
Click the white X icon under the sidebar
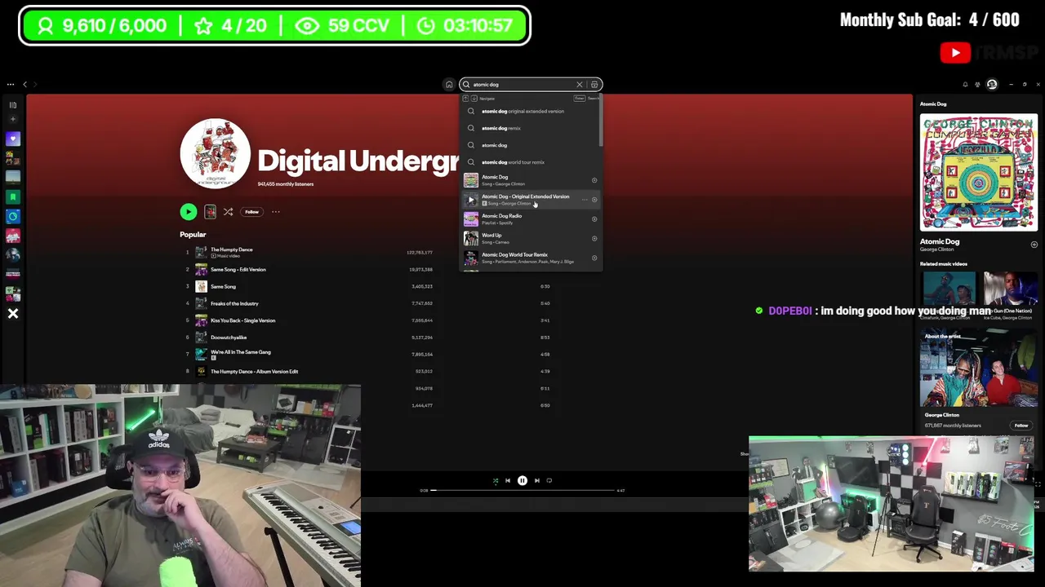click(13, 314)
